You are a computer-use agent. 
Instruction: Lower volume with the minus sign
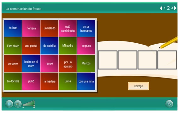click(x=23, y=107)
